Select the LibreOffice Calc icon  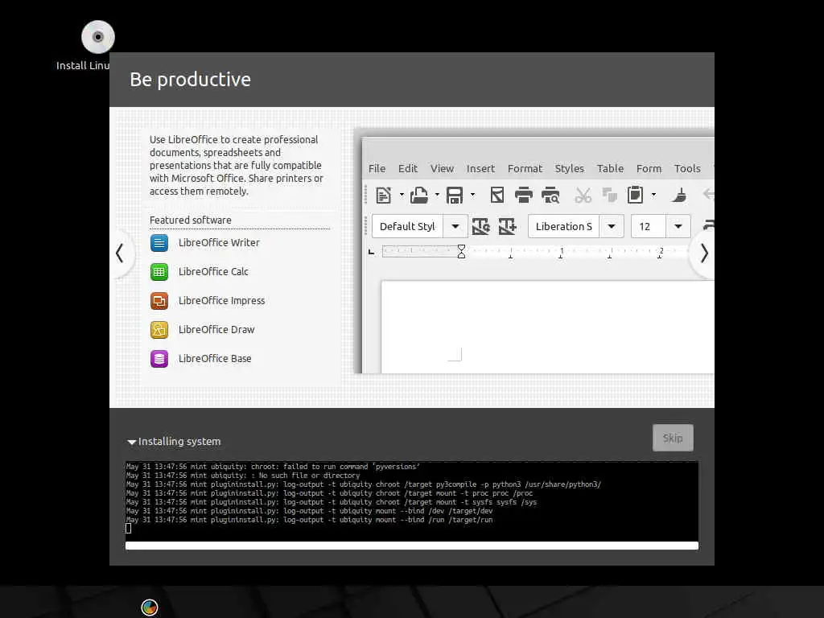point(159,272)
